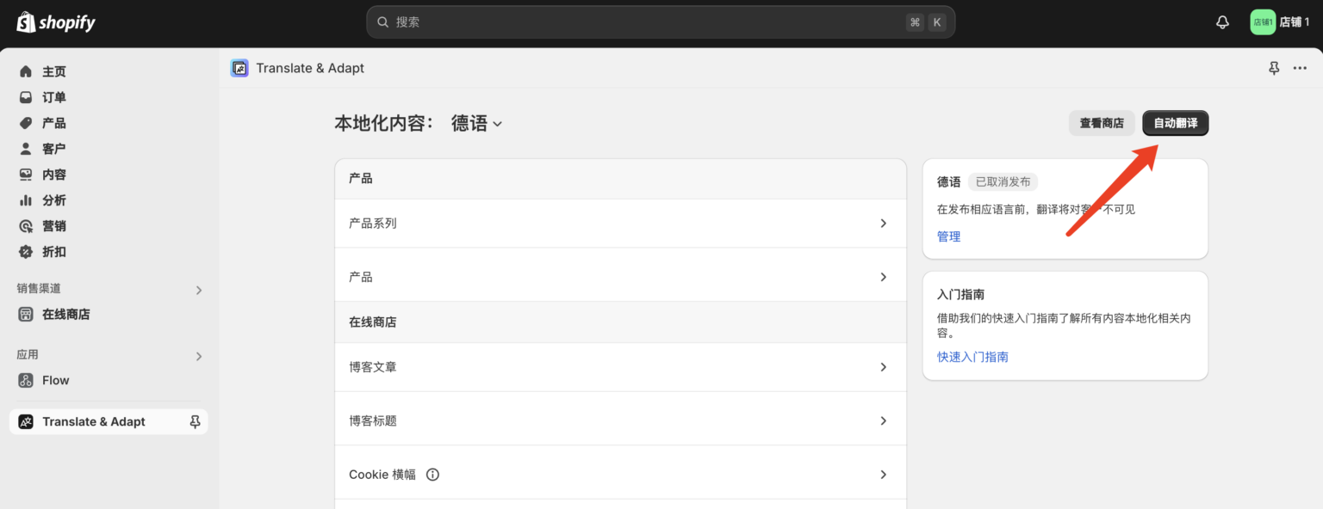
Task: Expand the 应用 section
Action: click(x=198, y=355)
